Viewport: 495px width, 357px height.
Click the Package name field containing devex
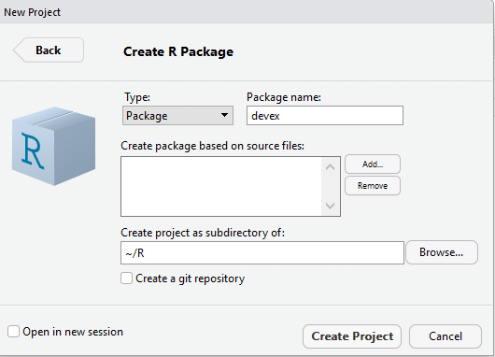click(x=325, y=116)
